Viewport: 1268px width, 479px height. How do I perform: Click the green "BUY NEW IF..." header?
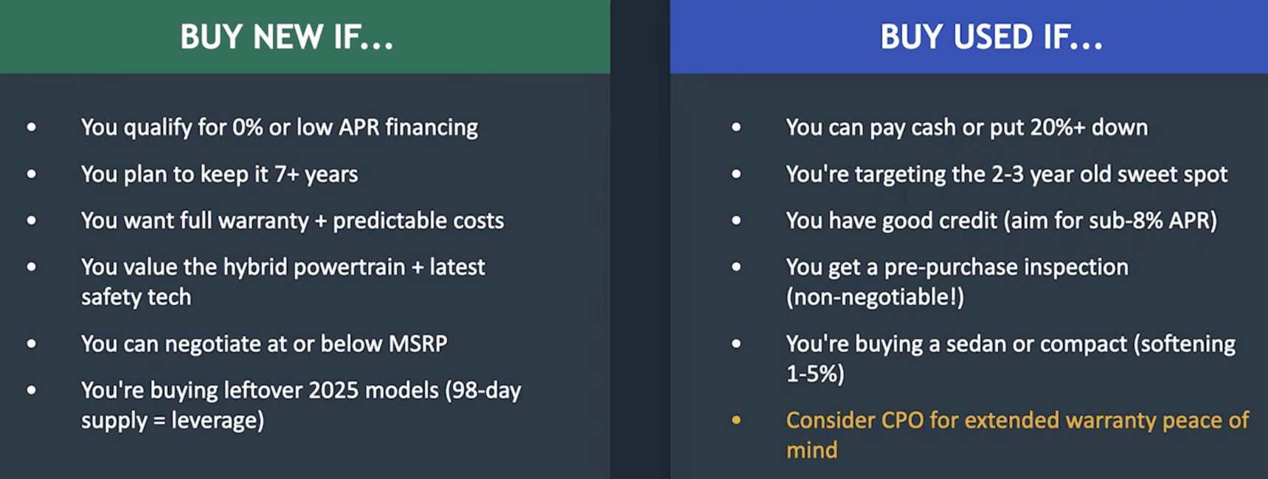coord(287,37)
